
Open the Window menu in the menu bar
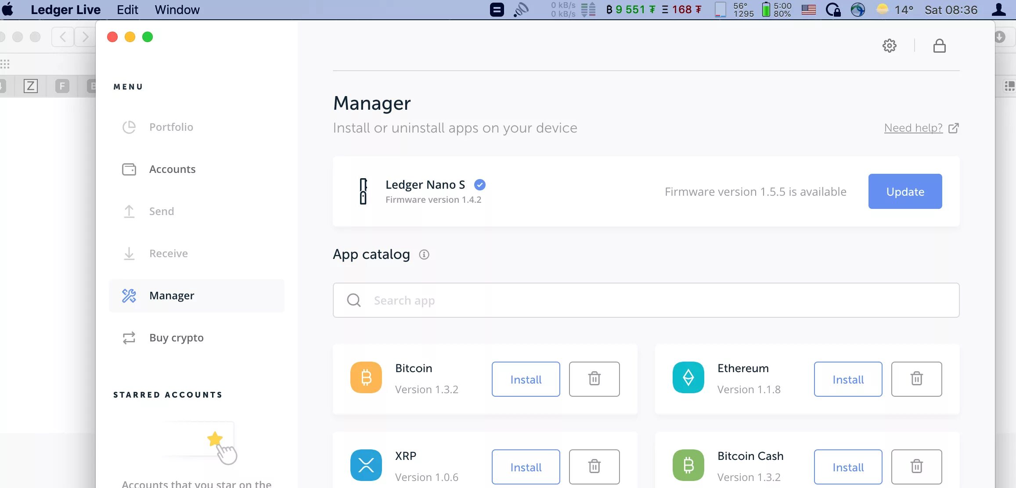click(177, 10)
